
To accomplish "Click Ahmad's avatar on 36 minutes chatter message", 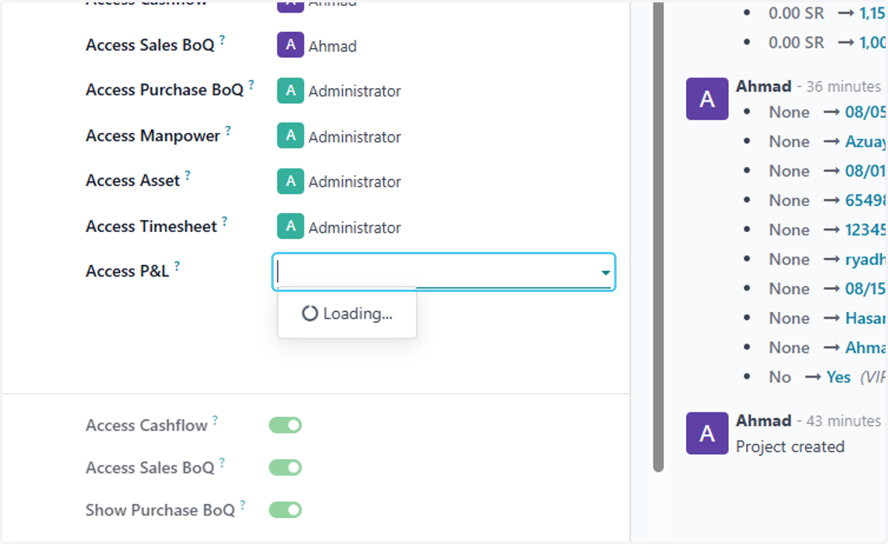I will [707, 98].
